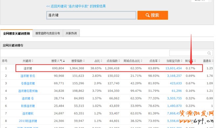Open item count link 3,168,257

point(174,76)
